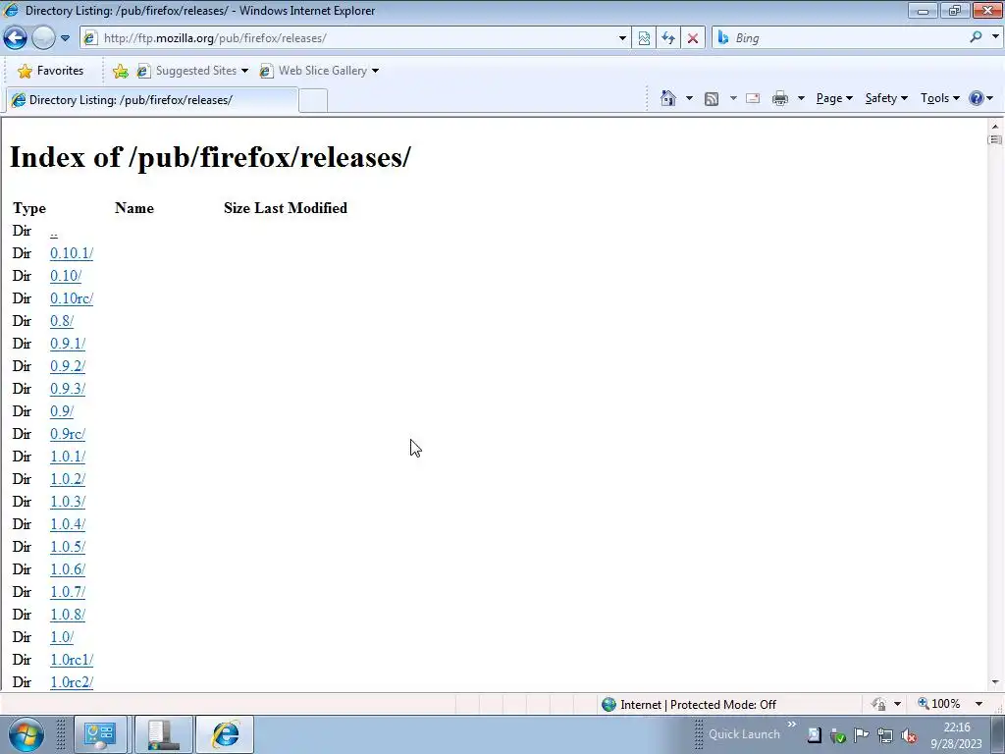Click the green-check security tray icon
Viewport: 1005px width, 754px height.
click(x=838, y=735)
